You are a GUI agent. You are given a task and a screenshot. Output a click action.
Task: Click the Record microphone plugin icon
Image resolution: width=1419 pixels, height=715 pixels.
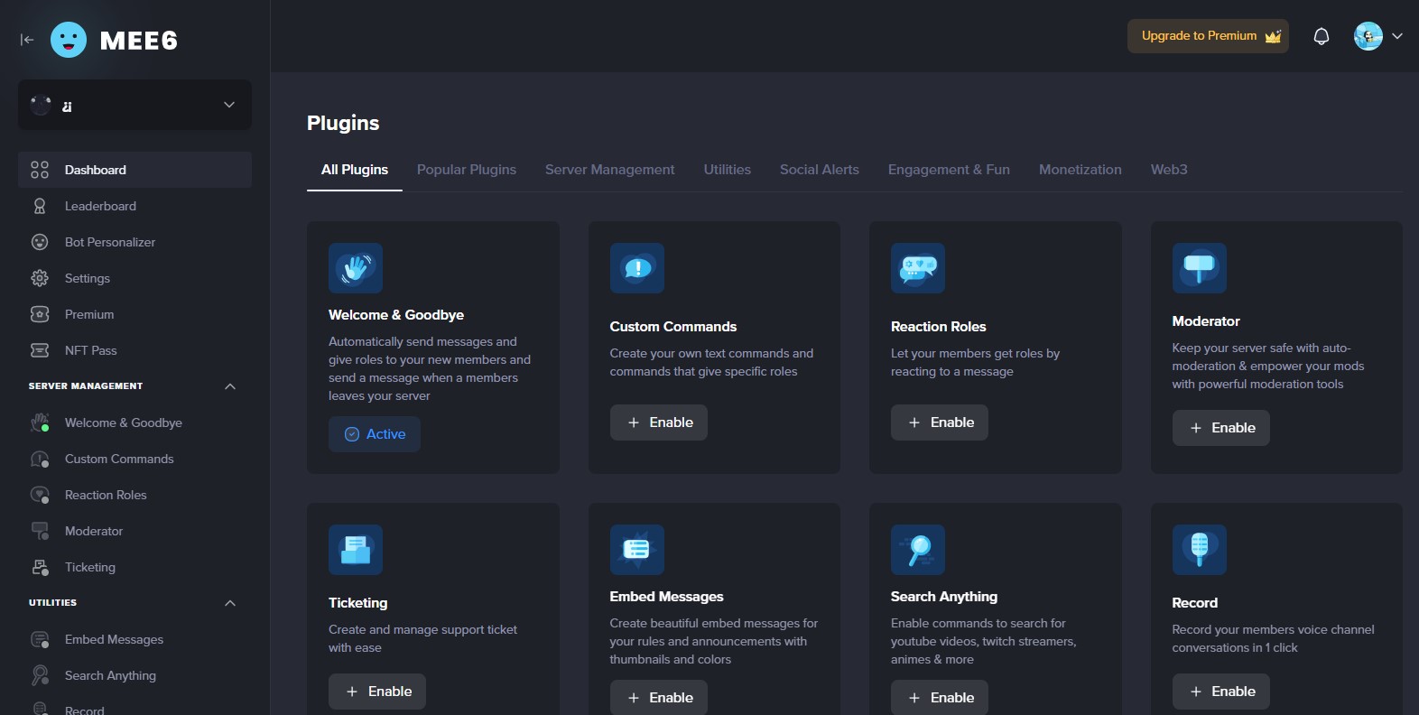1199,550
